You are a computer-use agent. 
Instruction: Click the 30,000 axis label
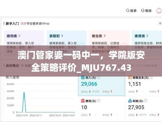[x=10, y=91]
